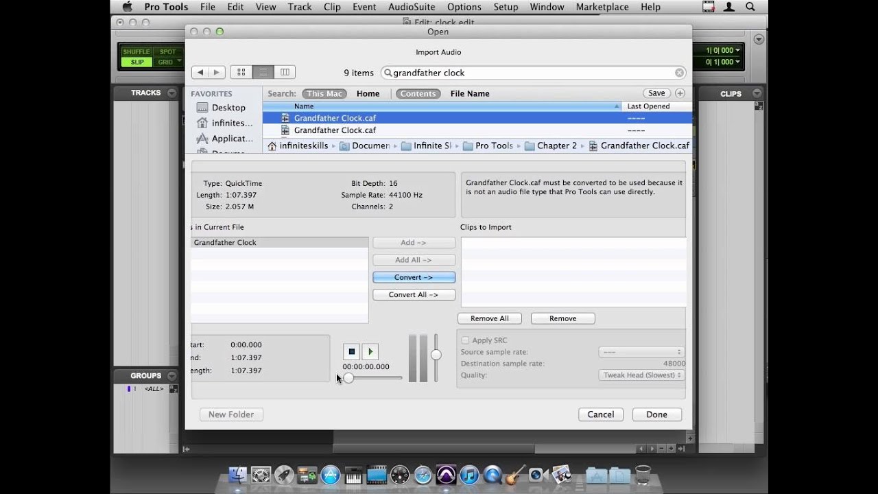The height and width of the screenshot is (494, 878).
Task: Open the Clips list dropdown menu
Action: [757, 93]
